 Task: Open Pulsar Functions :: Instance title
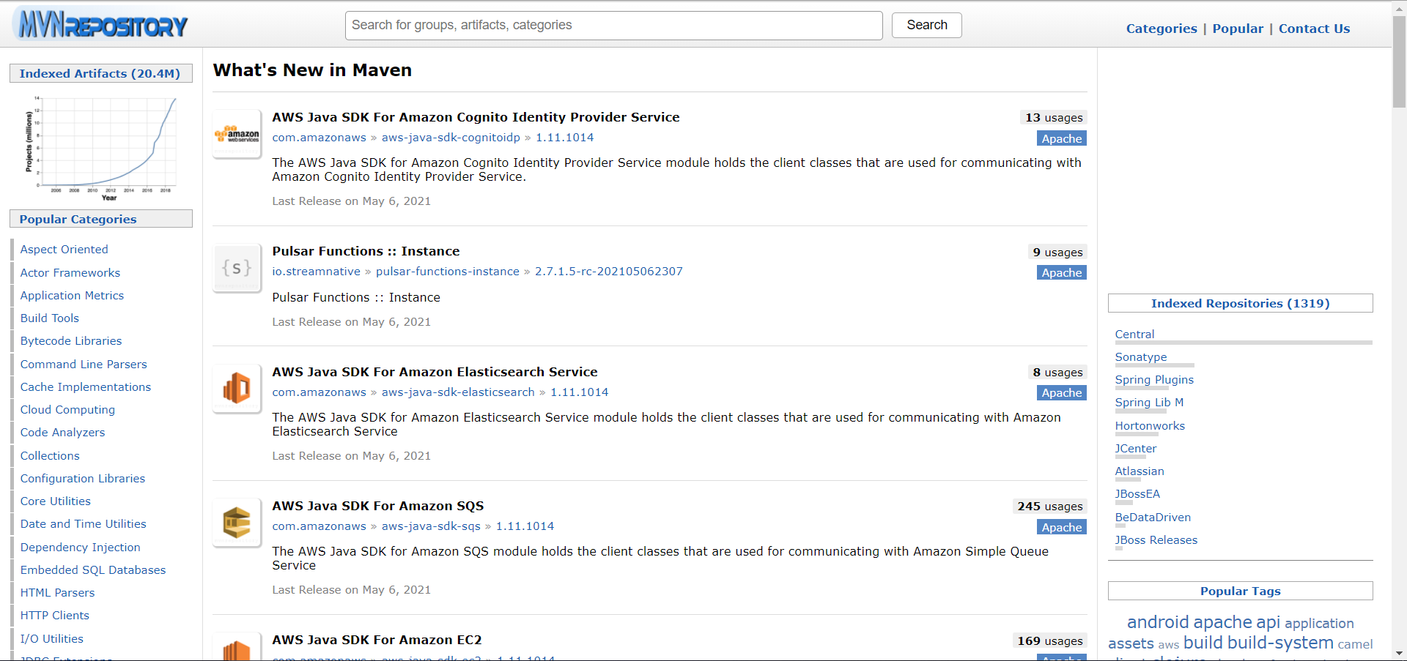(366, 251)
